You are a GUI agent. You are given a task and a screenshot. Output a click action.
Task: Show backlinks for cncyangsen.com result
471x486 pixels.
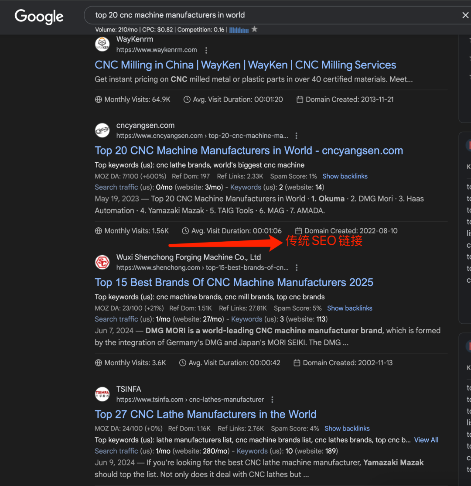pyautogui.click(x=345, y=176)
